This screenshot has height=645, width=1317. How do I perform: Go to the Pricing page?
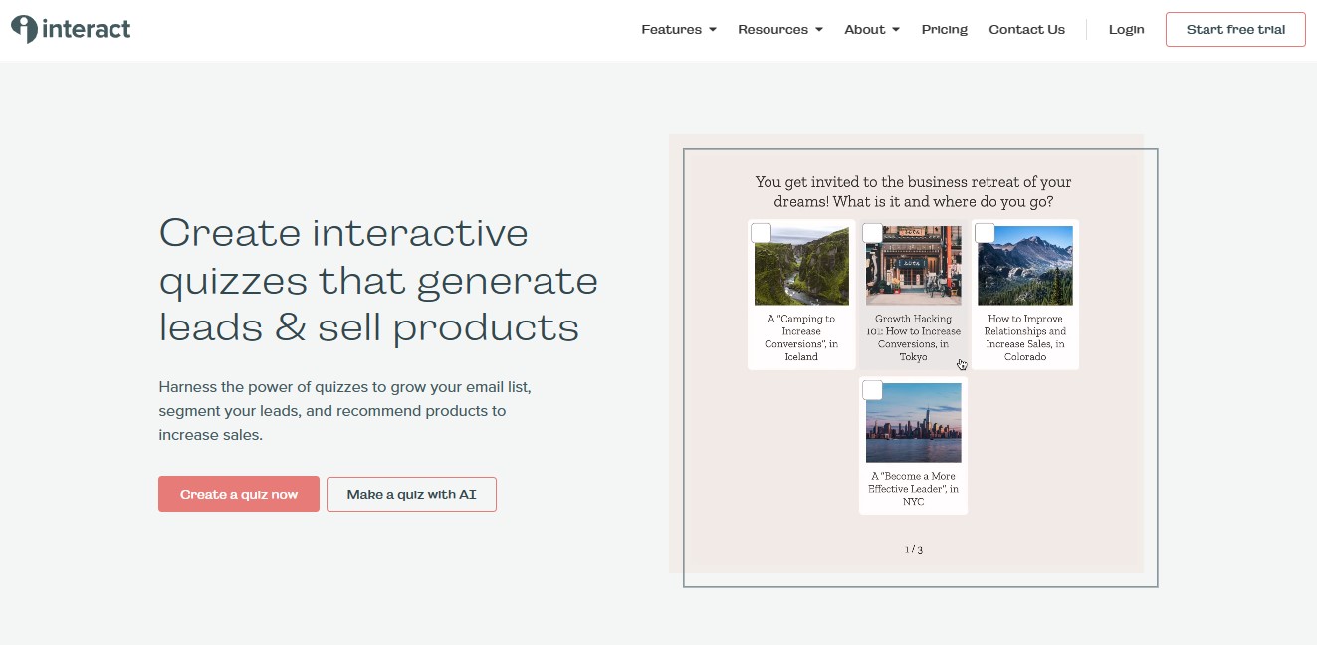click(x=944, y=30)
